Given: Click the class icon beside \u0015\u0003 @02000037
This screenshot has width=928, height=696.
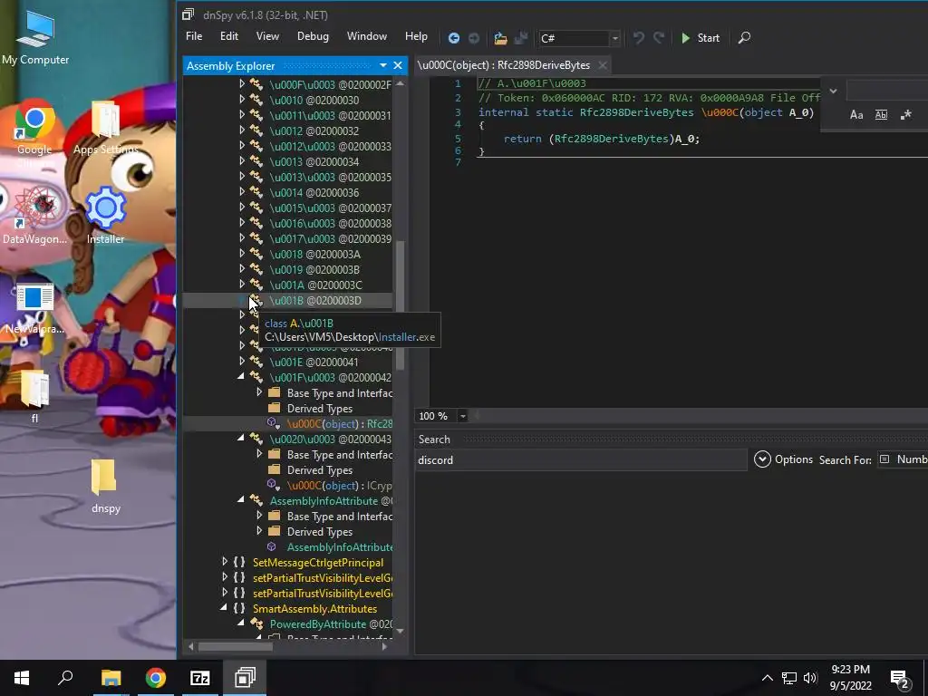Looking at the screenshot, I should coord(256,208).
